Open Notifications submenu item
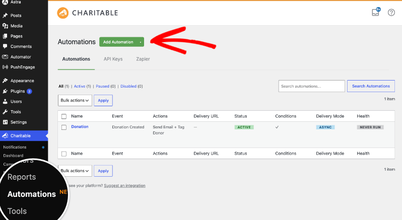Image resolution: width=402 pixels, height=220 pixels. (x=15, y=147)
